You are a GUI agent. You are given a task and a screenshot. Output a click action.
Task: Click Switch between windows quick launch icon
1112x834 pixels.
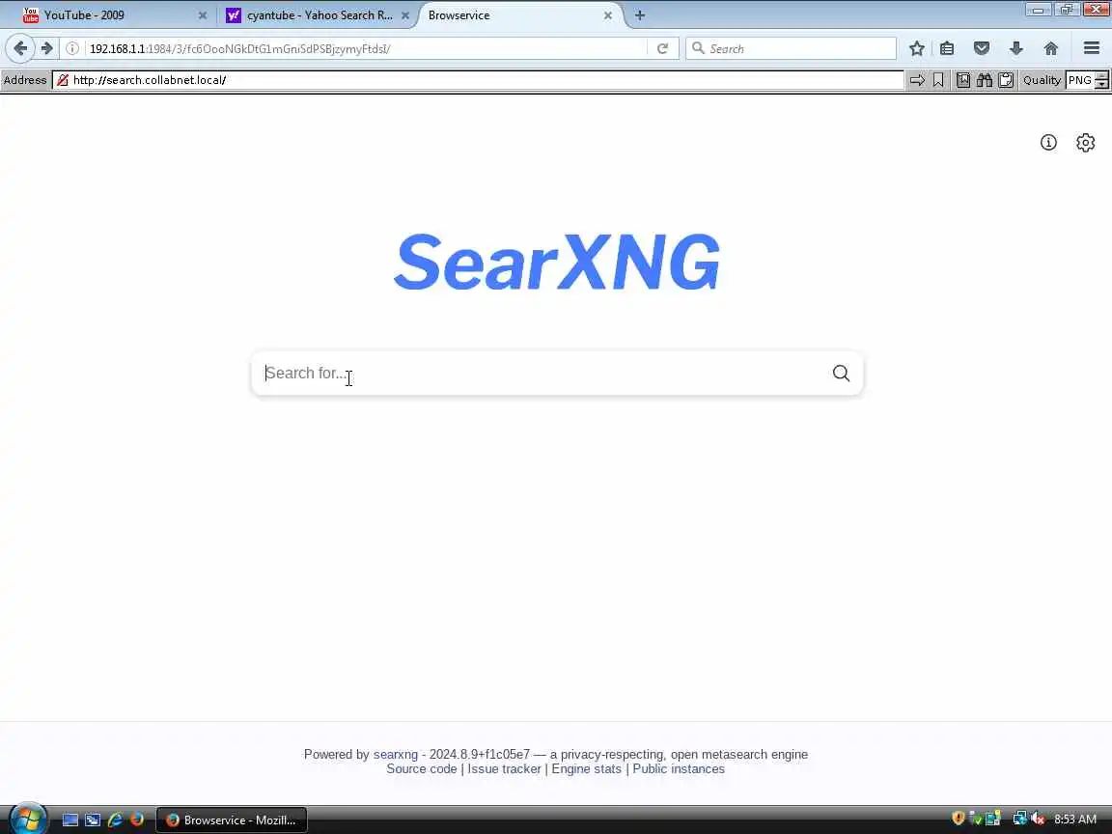click(93, 820)
